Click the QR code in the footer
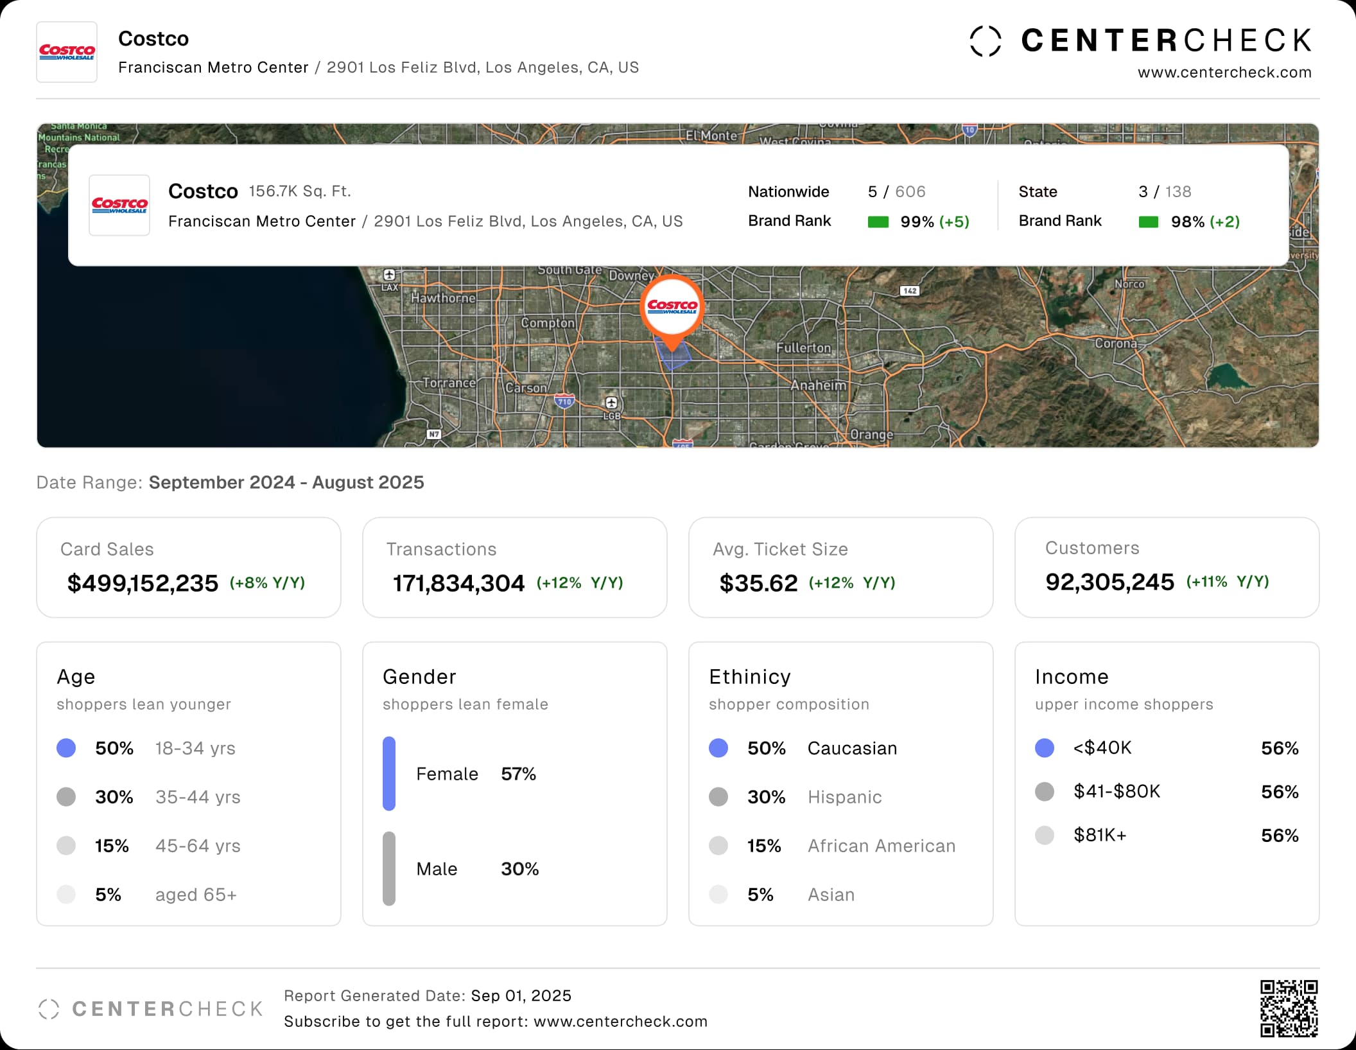This screenshot has height=1050, width=1356. tap(1289, 1008)
